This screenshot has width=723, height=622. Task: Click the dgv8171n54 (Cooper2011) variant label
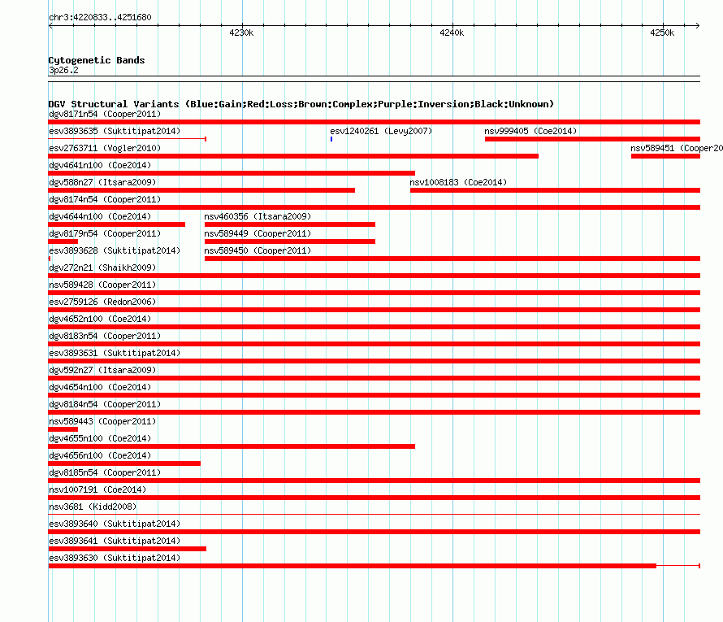click(105, 114)
